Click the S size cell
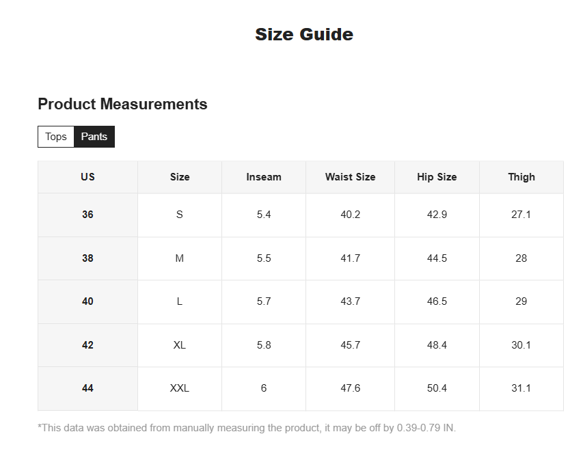Viewport: 583px width, 460px height. click(x=180, y=215)
